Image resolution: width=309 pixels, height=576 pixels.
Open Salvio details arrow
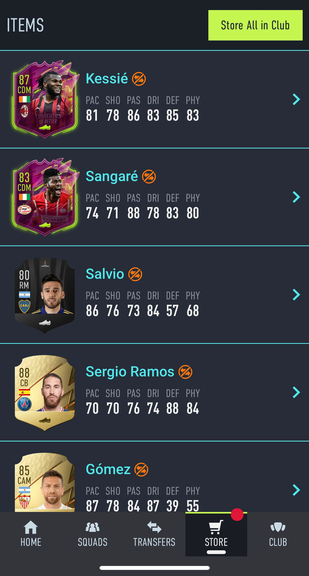296,295
